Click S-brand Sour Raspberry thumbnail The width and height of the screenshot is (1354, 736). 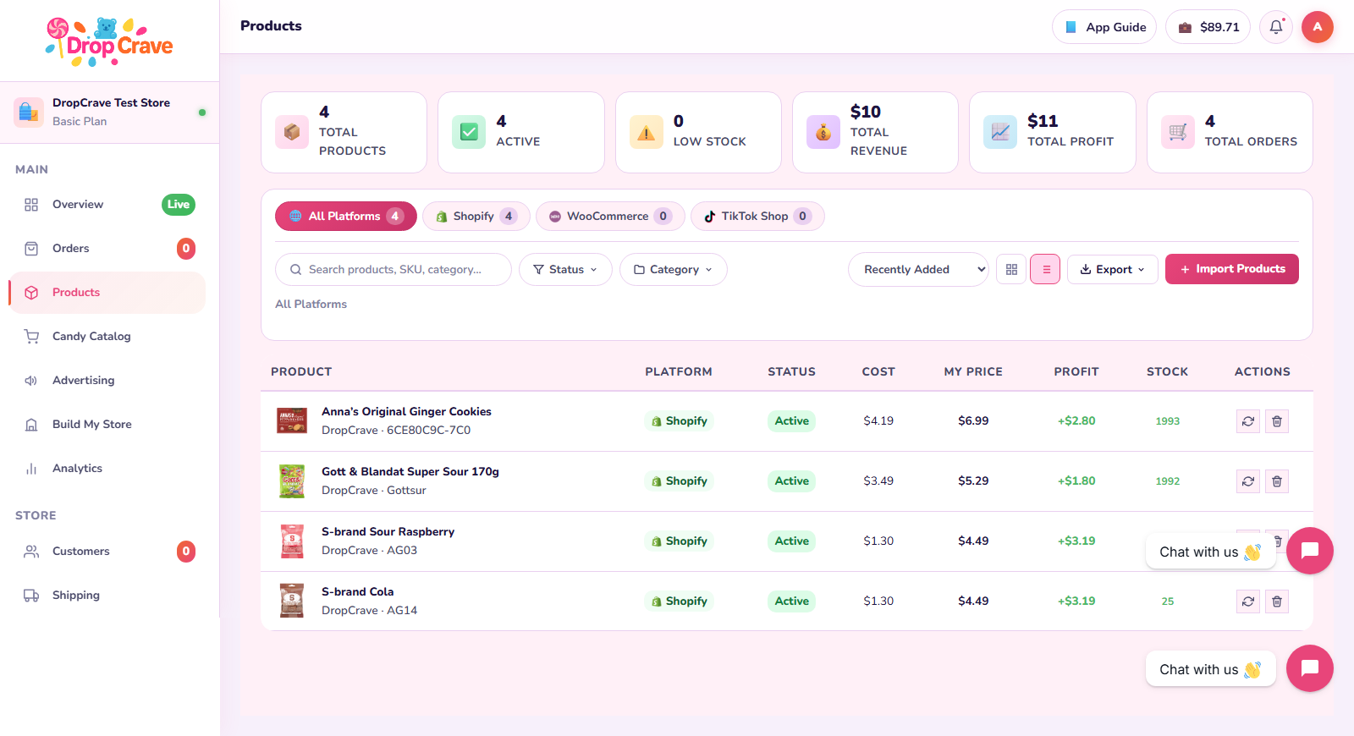292,541
